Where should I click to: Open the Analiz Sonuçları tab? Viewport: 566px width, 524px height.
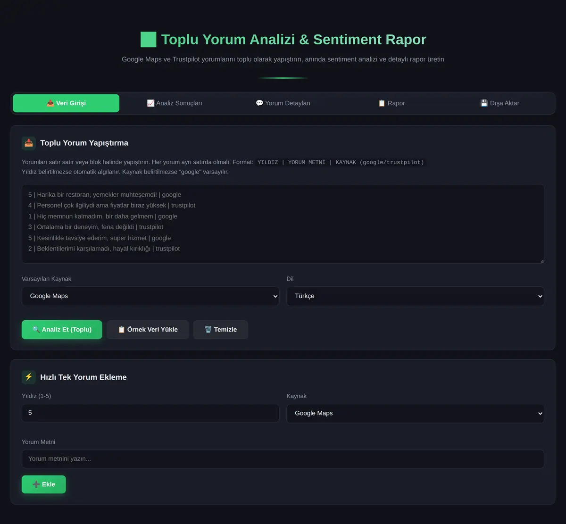point(175,103)
